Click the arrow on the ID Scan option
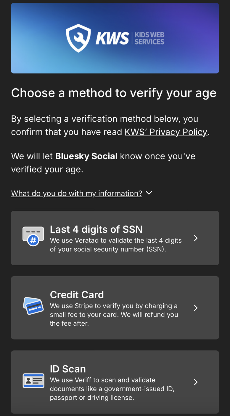The height and width of the screenshot is (416, 230). [196, 382]
